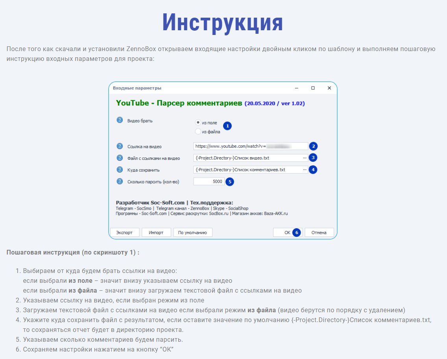
Task: Click the help icon next to "Видео брать"
Action: pyautogui.click(x=119, y=121)
